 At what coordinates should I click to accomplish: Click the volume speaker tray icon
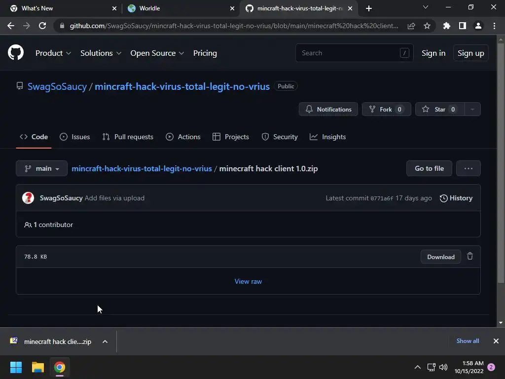[x=443, y=367]
